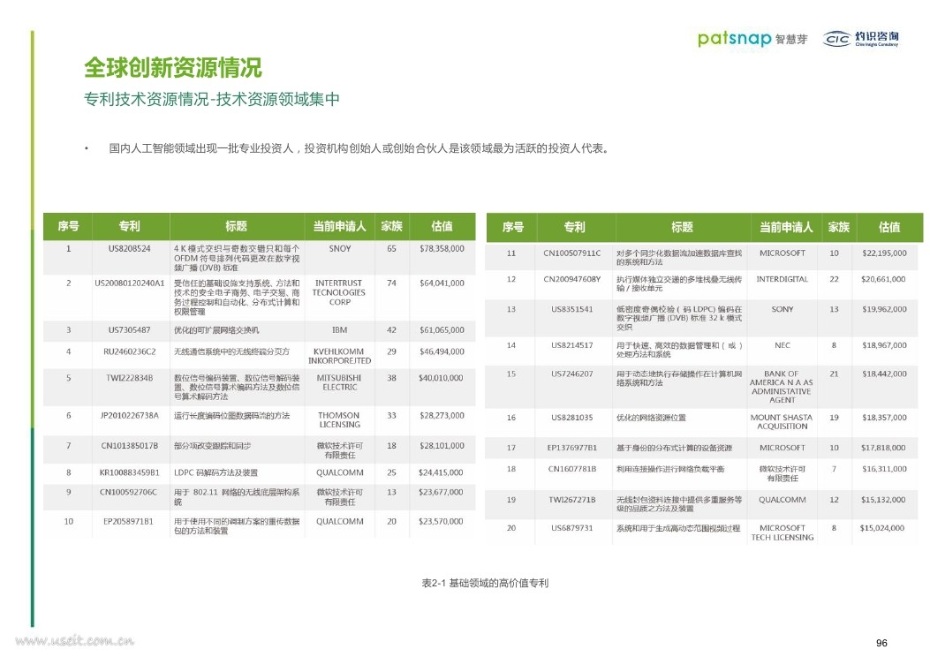Screen dimensions: 930x657
Task: Select patent number US8208524
Action: (129, 248)
